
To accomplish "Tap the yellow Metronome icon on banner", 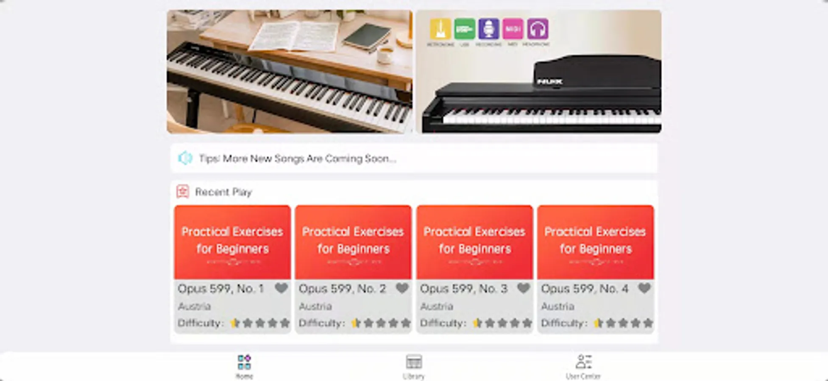I will [x=440, y=29].
